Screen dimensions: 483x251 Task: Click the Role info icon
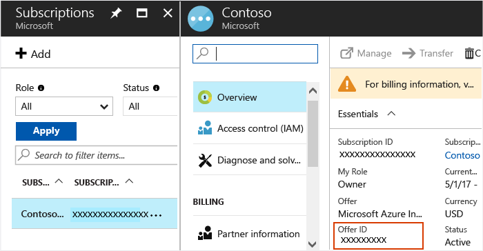tap(41, 88)
